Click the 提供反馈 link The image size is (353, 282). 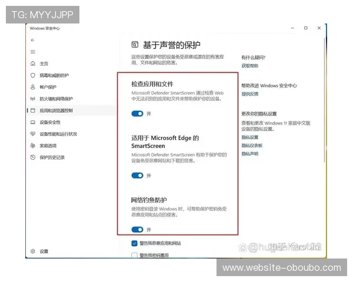coord(250,94)
